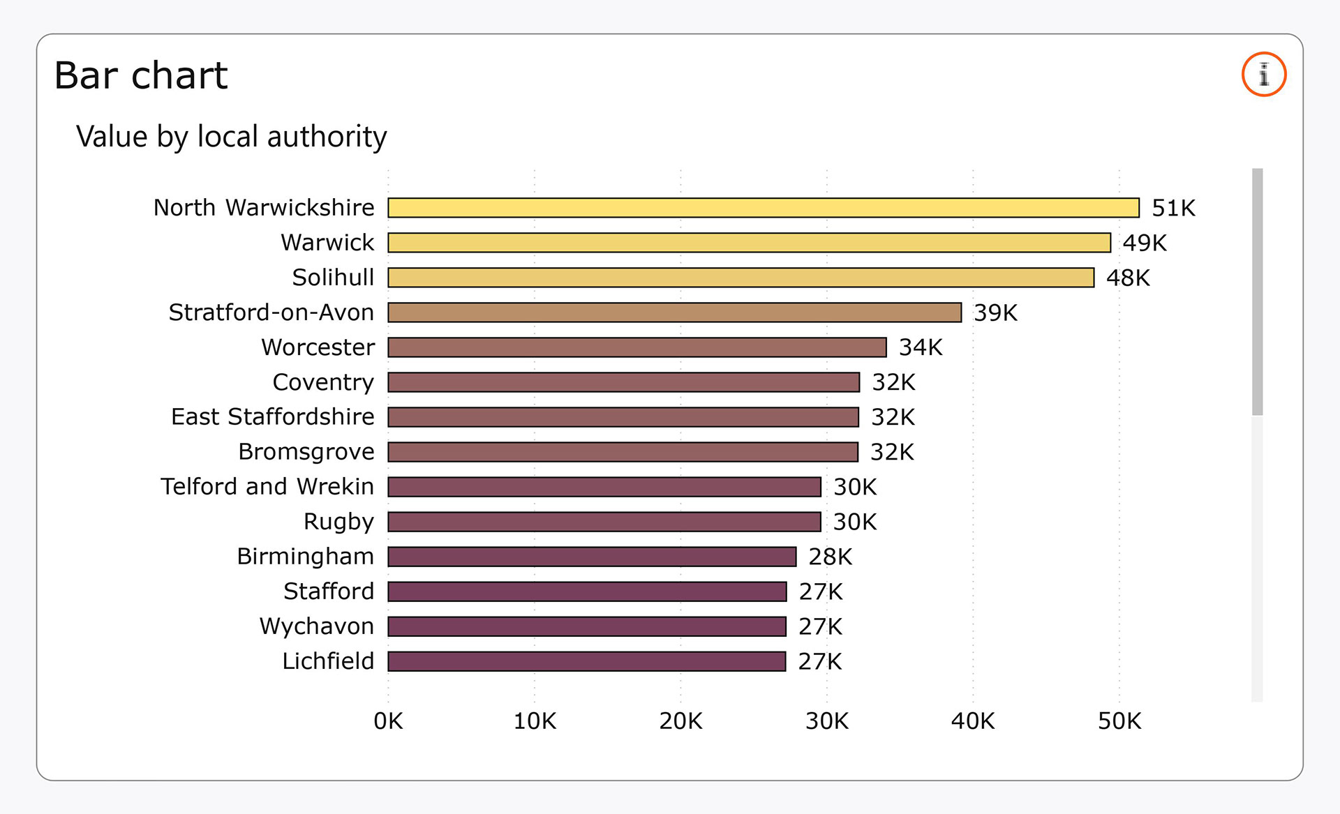The height and width of the screenshot is (814, 1340).
Task: Click the East Staffordshire axis label
Action: (x=272, y=416)
